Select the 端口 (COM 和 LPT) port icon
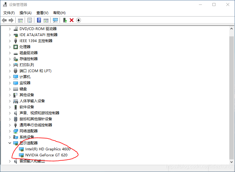 point(15,71)
